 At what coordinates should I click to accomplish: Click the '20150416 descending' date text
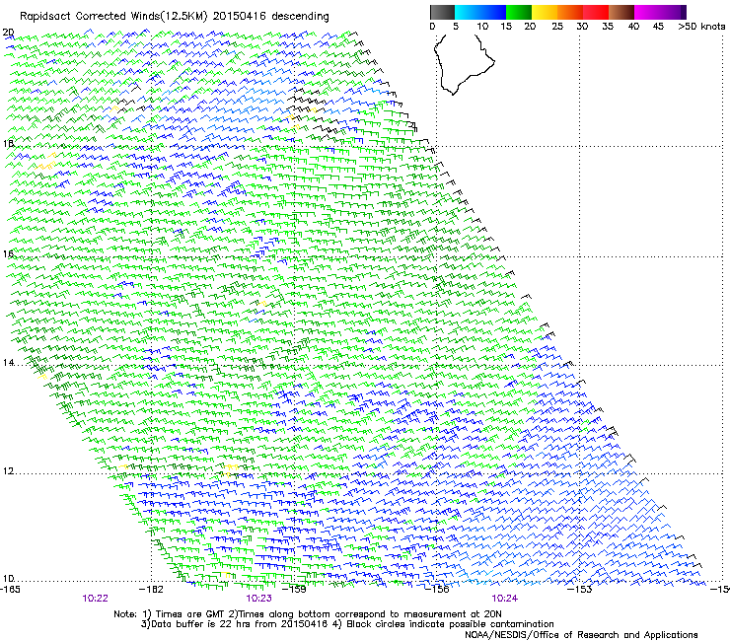tap(271, 17)
